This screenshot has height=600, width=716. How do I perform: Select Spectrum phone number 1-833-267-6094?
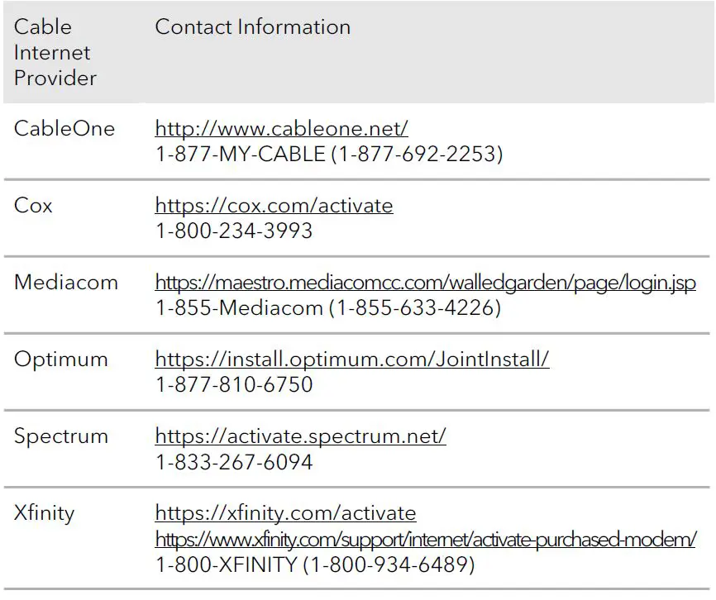(234, 462)
